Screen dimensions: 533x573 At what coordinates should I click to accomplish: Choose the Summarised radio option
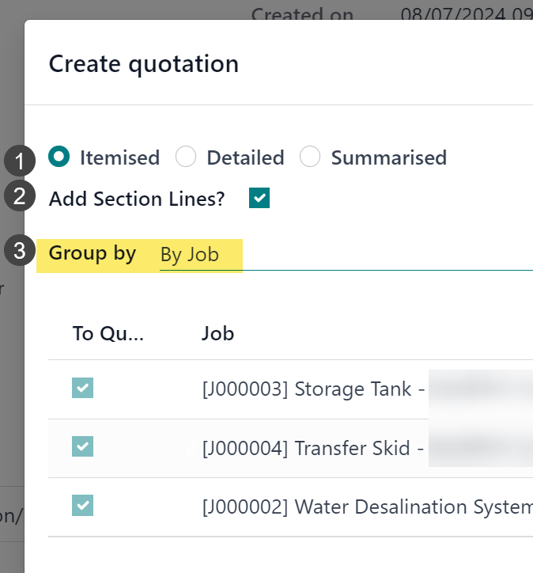click(x=310, y=157)
